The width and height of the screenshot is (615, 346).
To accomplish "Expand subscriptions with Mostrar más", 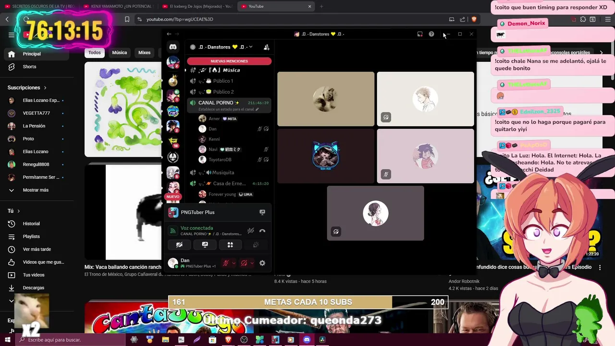I will [37, 190].
